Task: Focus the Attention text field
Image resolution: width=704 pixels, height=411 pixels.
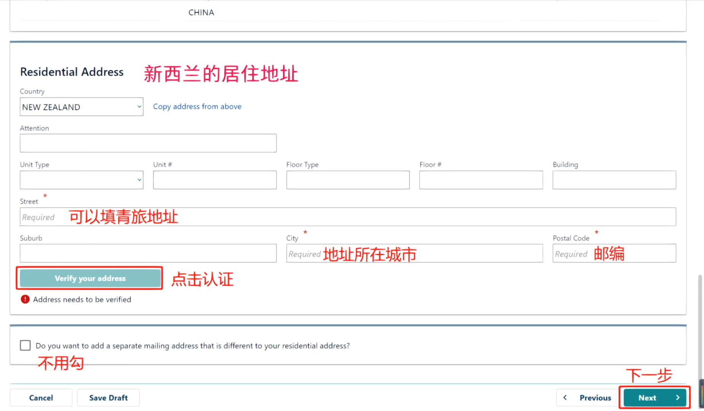Action: pyautogui.click(x=148, y=143)
